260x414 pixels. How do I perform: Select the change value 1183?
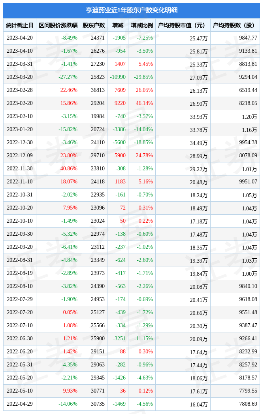pos(120,182)
